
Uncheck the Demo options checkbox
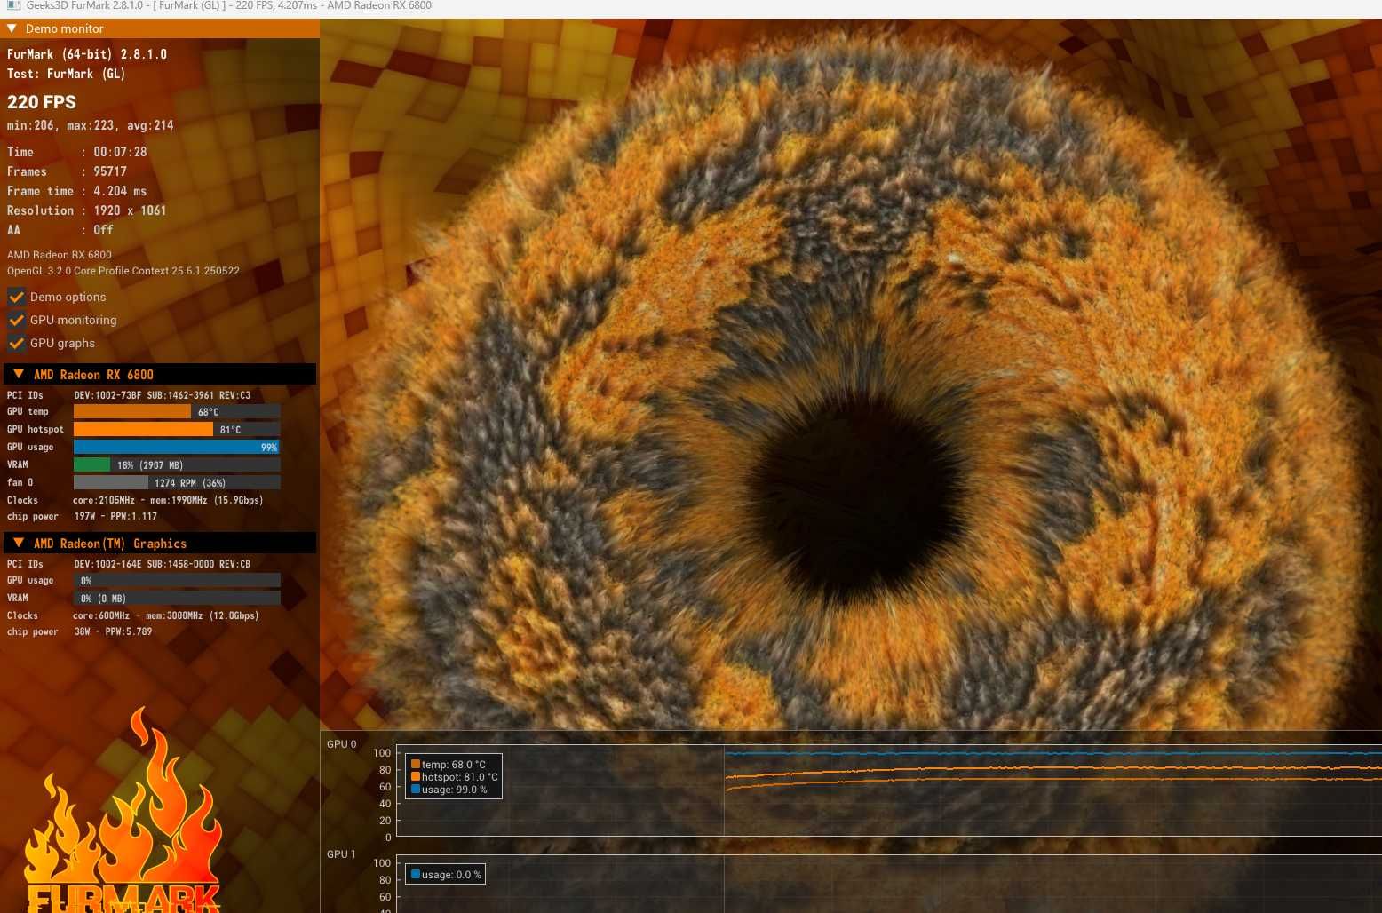[x=16, y=297]
